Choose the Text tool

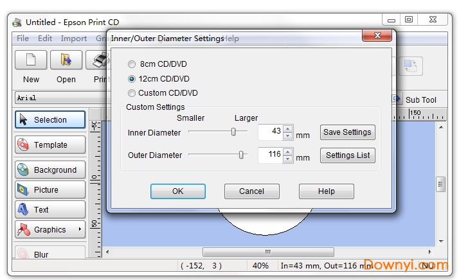click(50, 210)
